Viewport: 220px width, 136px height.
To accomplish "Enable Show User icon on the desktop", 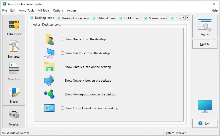I will pyautogui.click(x=63, y=39).
